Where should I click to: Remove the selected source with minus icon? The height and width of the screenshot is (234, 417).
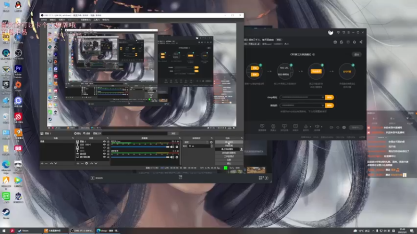82,163
